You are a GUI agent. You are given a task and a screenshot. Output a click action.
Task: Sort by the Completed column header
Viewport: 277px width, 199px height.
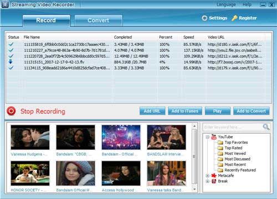pos(123,37)
